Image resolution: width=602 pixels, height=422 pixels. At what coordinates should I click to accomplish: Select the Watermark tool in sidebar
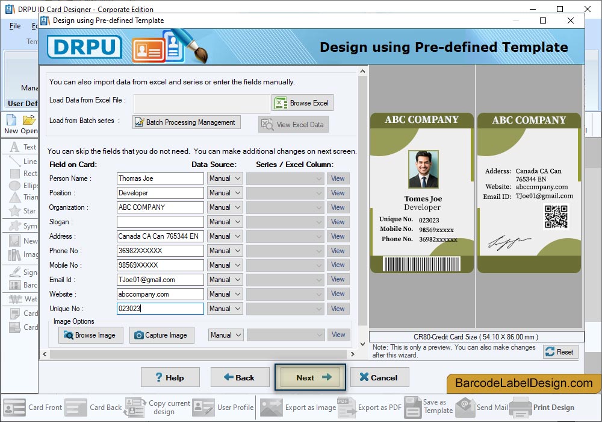click(x=23, y=298)
